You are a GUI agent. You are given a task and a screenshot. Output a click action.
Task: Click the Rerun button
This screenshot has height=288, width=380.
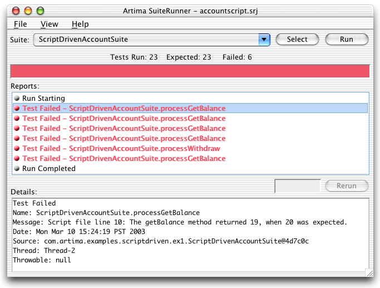[x=347, y=186]
